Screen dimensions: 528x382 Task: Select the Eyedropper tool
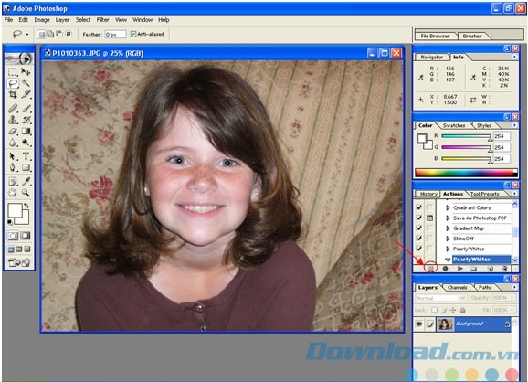click(x=26, y=182)
